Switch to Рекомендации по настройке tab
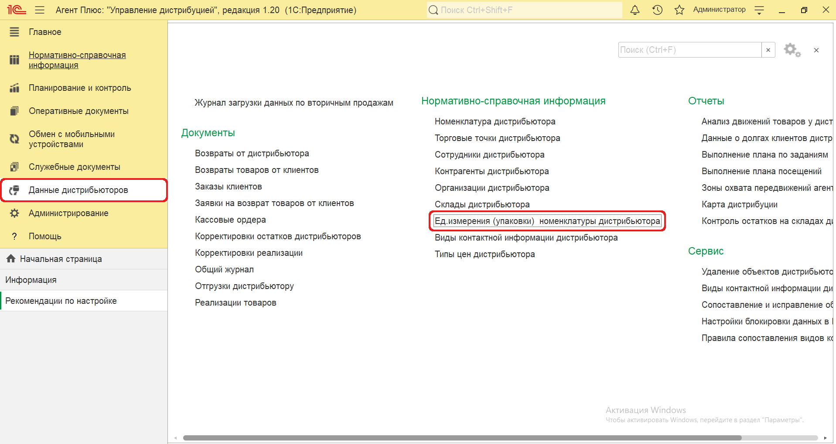The width and height of the screenshot is (836, 444). point(84,301)
